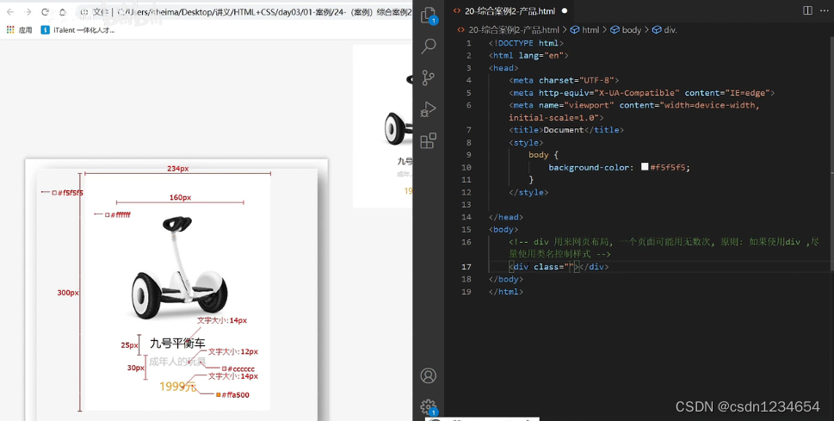Screen dimensions: 834x421
Task: Close the unsaved editor tab dot
Action: tap(565, 10)
